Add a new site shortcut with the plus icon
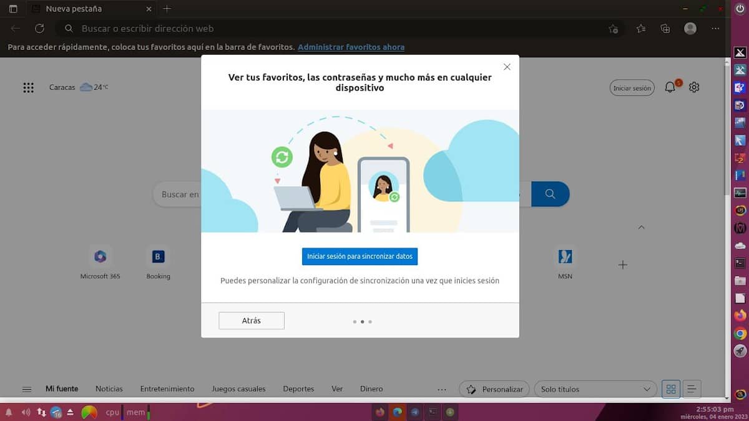The image size is (749, 421). click(622, 264)
